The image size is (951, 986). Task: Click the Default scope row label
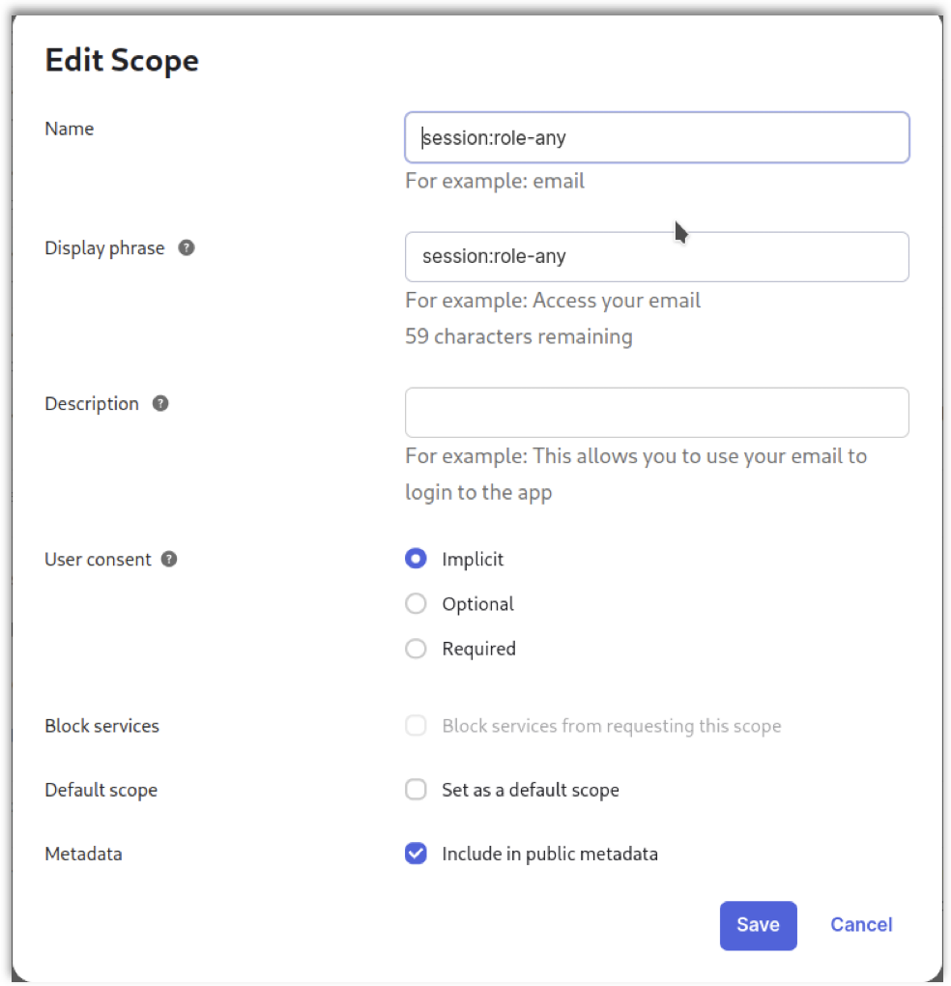(101, 790)
